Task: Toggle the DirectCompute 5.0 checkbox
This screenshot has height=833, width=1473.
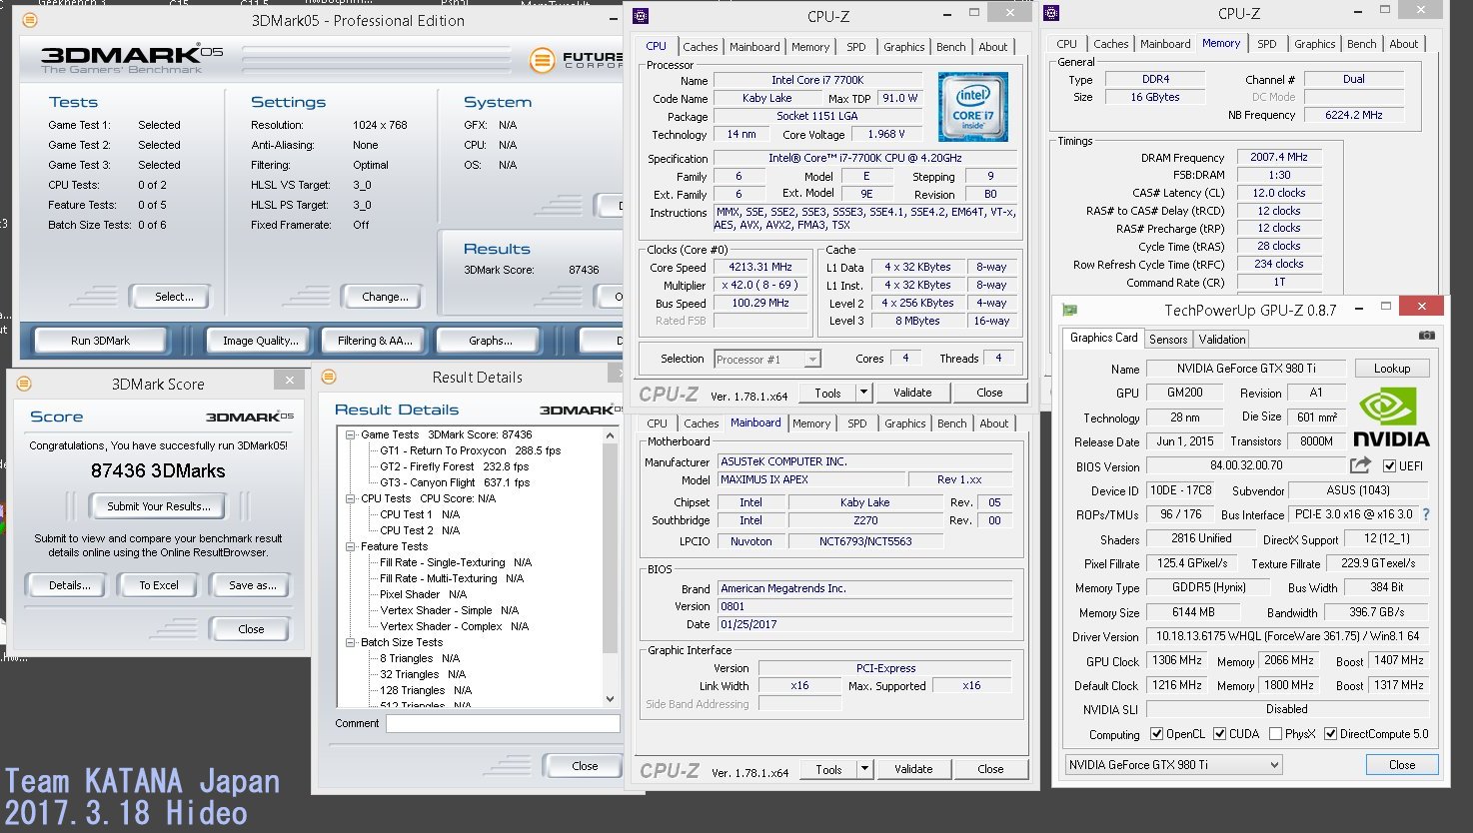Action: [x=1330, y=733]
